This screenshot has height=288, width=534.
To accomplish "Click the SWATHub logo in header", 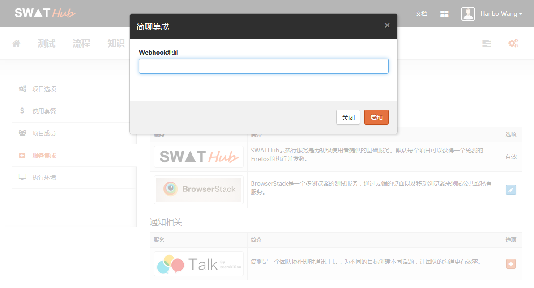I will (x=45, y=13).
